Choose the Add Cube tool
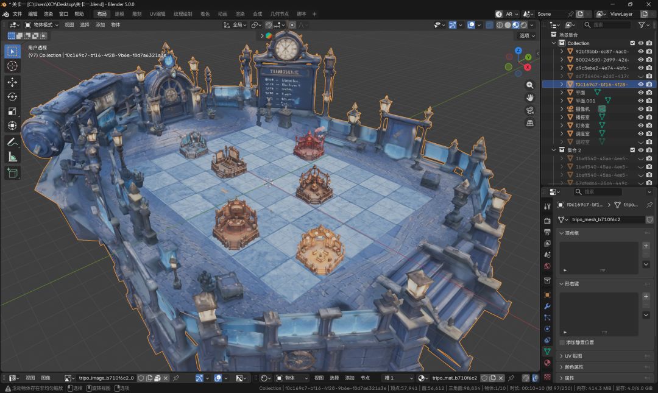Viewport: 658px width, 393px height. [12, 173]
